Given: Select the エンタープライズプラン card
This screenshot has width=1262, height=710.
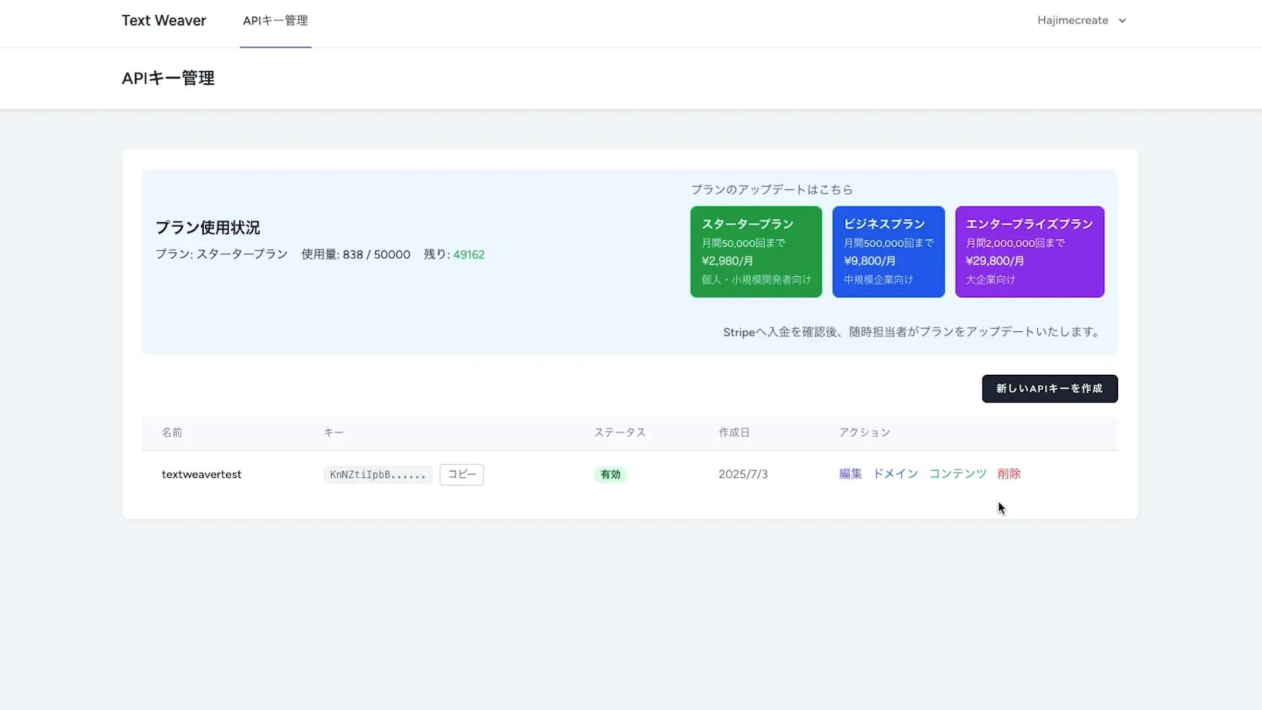Looking at the screenshot, I should tap(1029, 252).
